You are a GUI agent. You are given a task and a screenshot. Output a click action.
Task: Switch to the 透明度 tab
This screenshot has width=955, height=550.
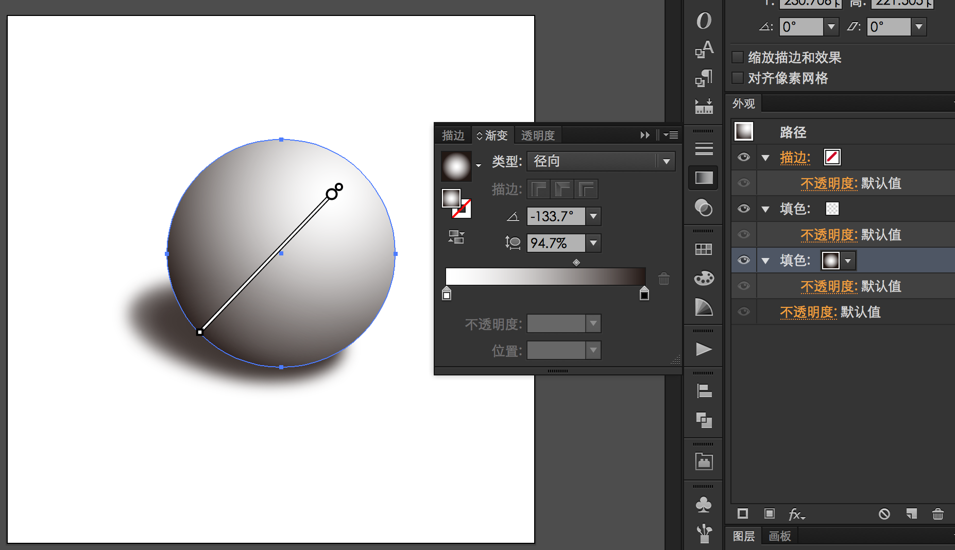(x=538, y=135)
